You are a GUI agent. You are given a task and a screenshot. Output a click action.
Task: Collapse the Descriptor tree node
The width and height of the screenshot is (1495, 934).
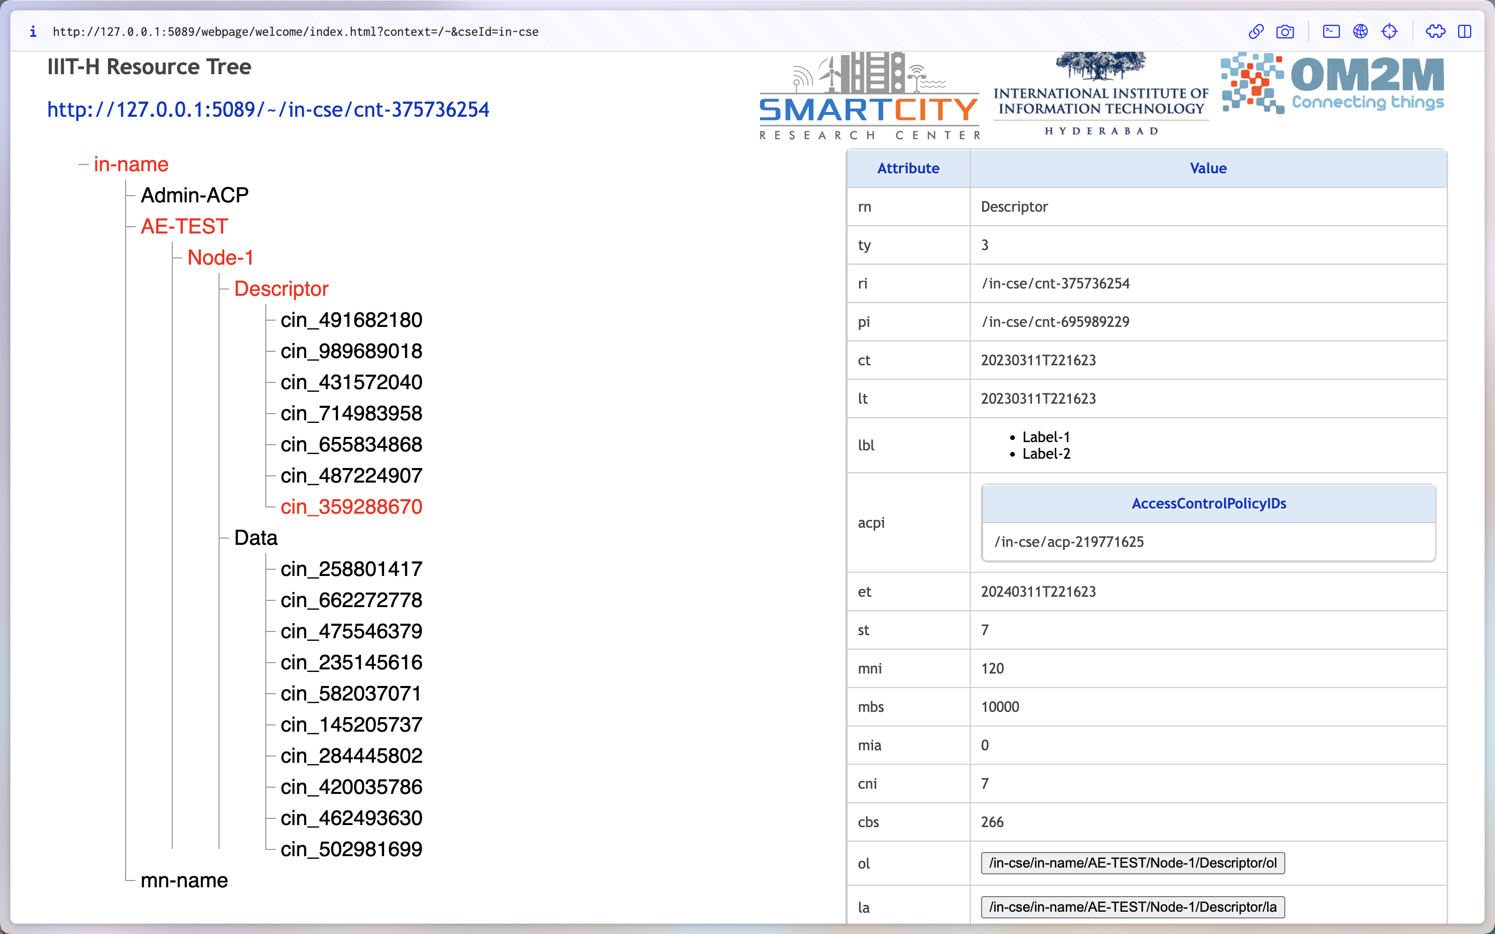point(281,289)
